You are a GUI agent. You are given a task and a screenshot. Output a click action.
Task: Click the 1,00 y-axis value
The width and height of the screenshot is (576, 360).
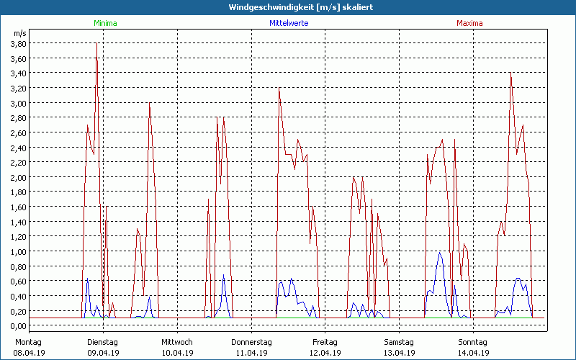19,252
